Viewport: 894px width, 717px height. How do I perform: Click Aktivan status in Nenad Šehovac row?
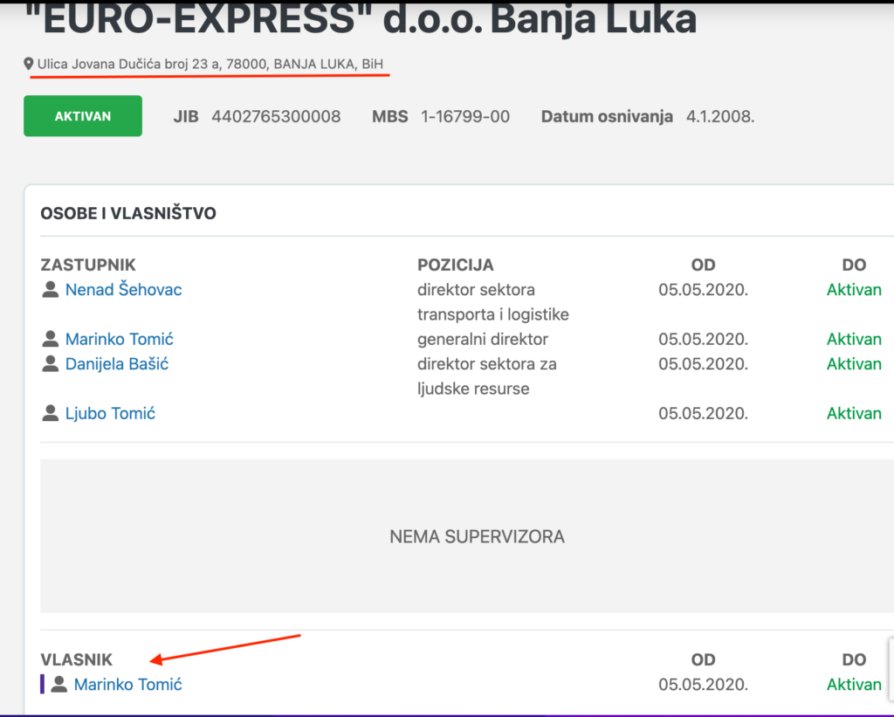point(854,290)
